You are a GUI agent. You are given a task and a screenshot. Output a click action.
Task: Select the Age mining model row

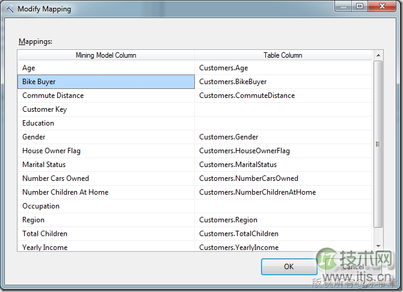pos(106,68)
